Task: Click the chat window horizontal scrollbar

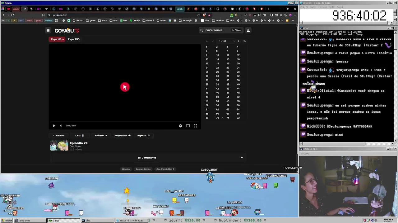Action: point(346,144)
